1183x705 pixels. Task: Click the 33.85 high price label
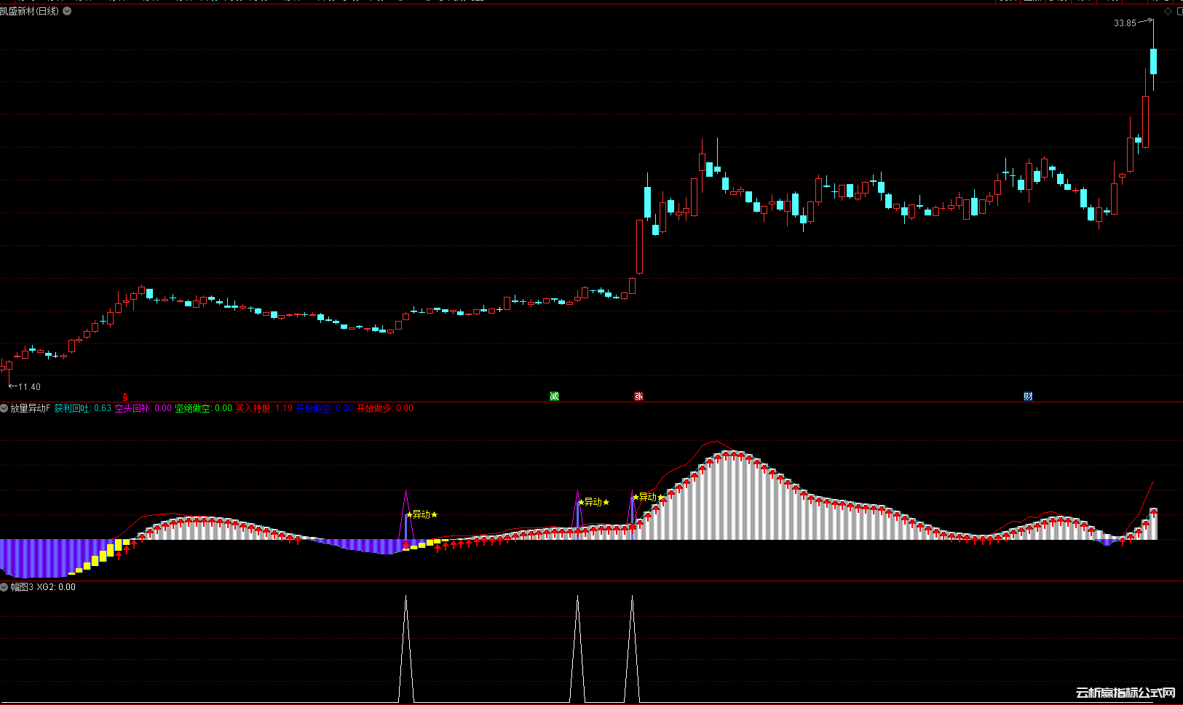1125,23
